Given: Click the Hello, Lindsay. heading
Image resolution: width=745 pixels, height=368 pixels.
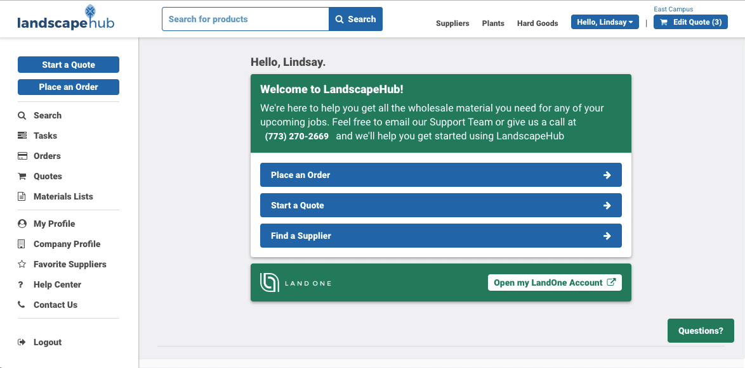Looking at the screenshot, I should click(x=288, y=62).
